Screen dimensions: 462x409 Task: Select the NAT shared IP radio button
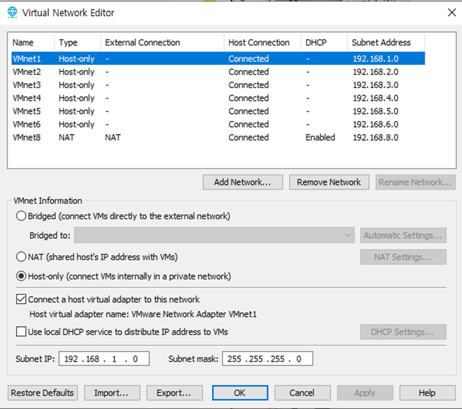click(x=21, y=256)
